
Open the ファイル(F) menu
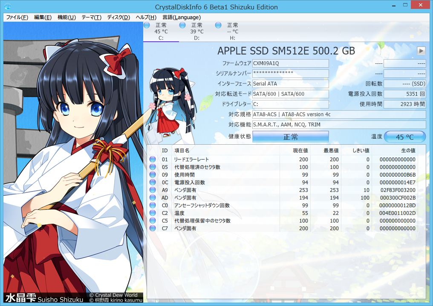pyautogui.click(x=17, y=17)
